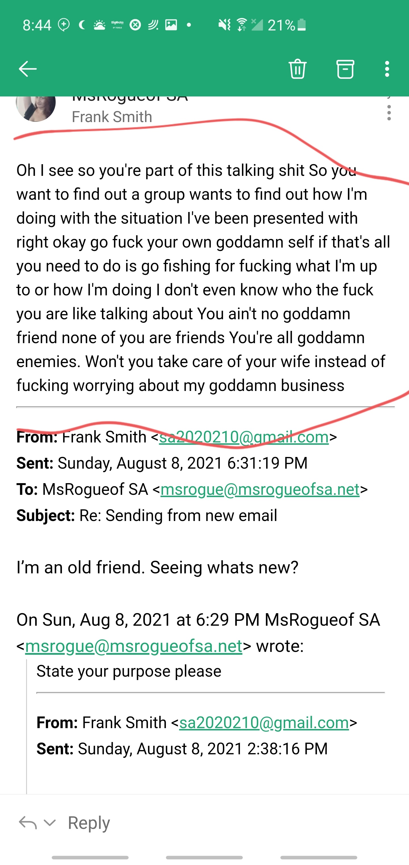Tap the weather notification icon
This screenshot has width=409, height=865.
click(99, 25)
